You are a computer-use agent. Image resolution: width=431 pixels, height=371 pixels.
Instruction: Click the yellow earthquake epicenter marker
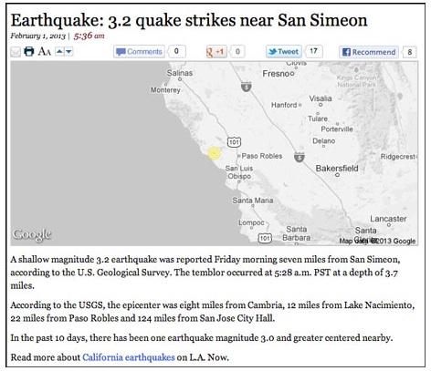tap(215, 153)
